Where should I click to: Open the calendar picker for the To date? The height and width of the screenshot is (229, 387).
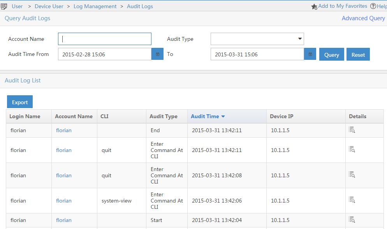tap(310, 54)
